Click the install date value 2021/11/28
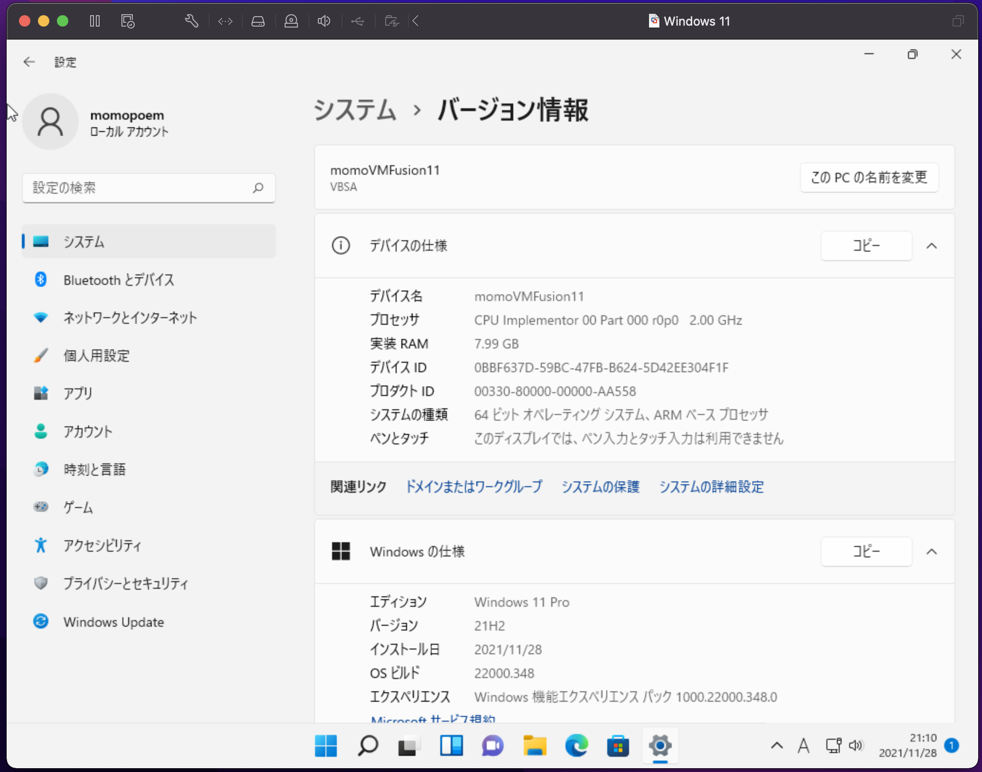Viewport: 982px width, 772px height. point(508,650)
